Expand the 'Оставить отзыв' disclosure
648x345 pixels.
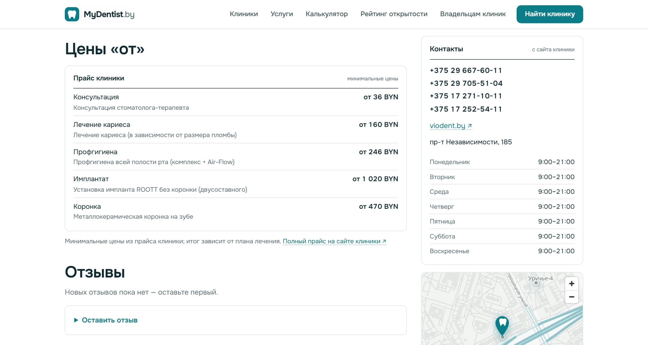pyautogui.click(x=105, y=320)
